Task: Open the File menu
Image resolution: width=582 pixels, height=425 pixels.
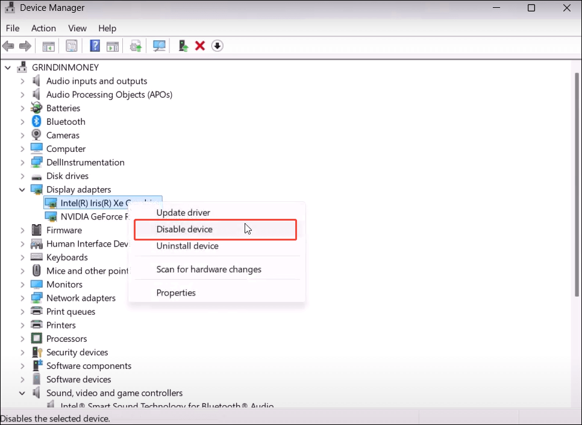Action: (13, 28)
